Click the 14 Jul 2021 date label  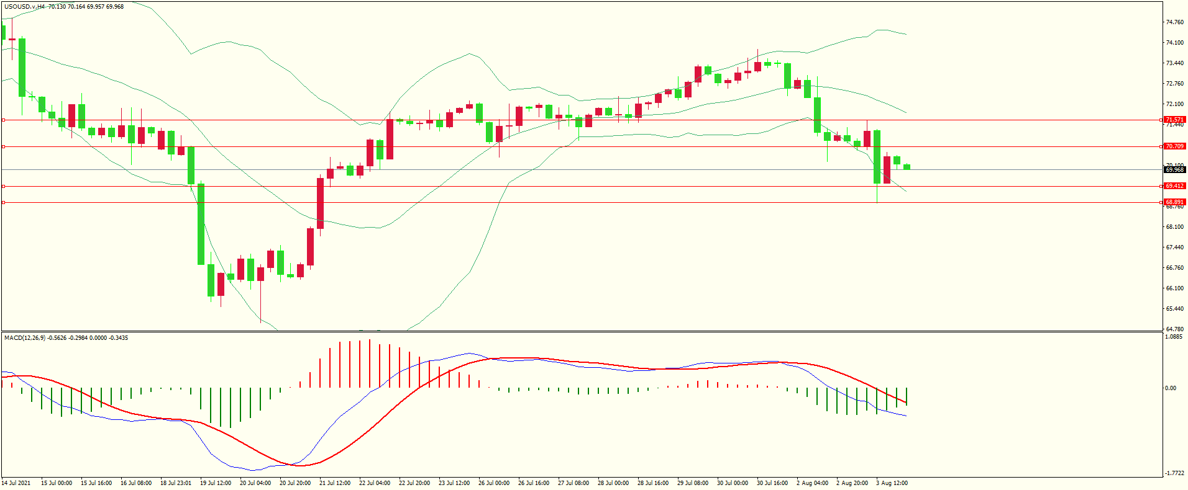click(x=16, y=483)
